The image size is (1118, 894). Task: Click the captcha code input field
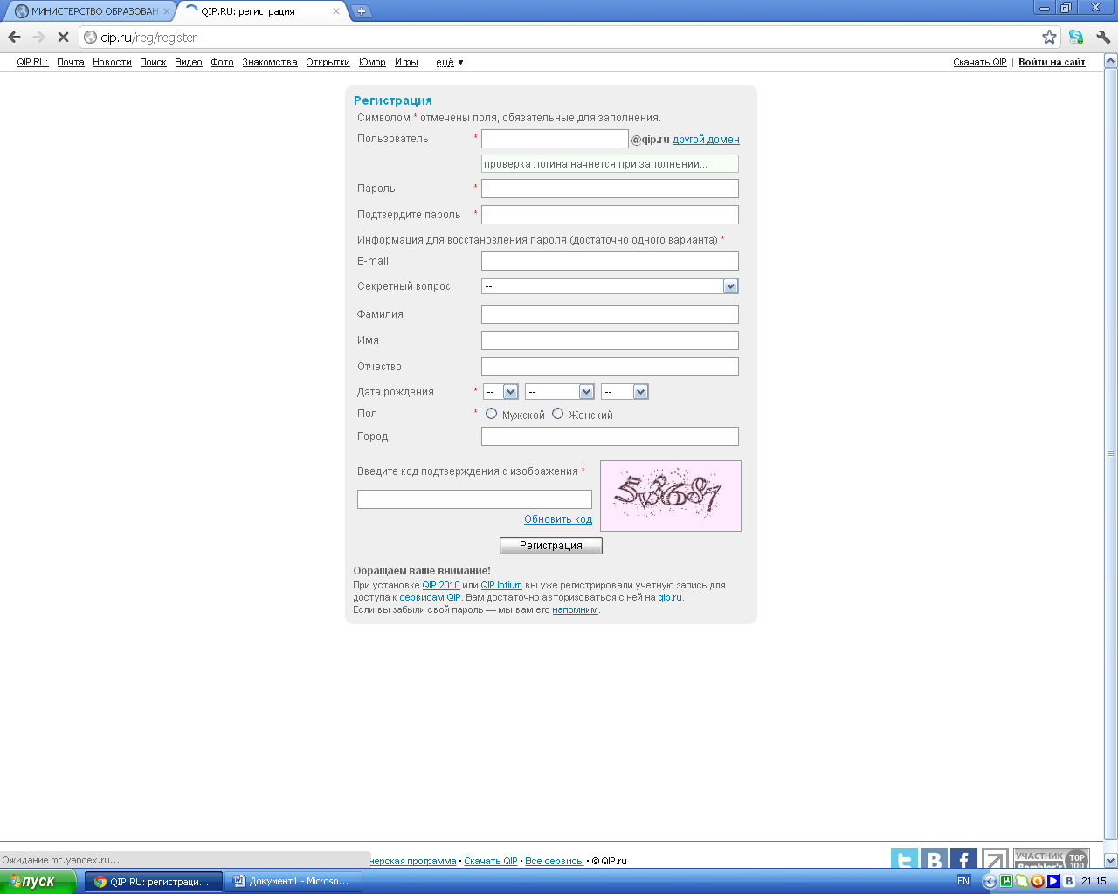(x=474, y=499)
